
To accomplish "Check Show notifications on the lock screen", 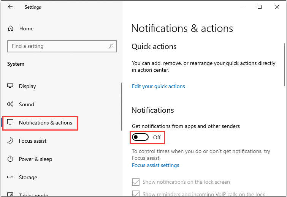I will pos(136,182).
